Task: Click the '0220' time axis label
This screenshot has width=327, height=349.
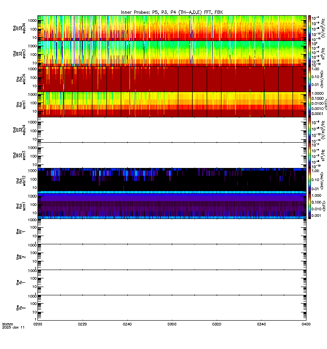Action: click(x=82, y=324)
